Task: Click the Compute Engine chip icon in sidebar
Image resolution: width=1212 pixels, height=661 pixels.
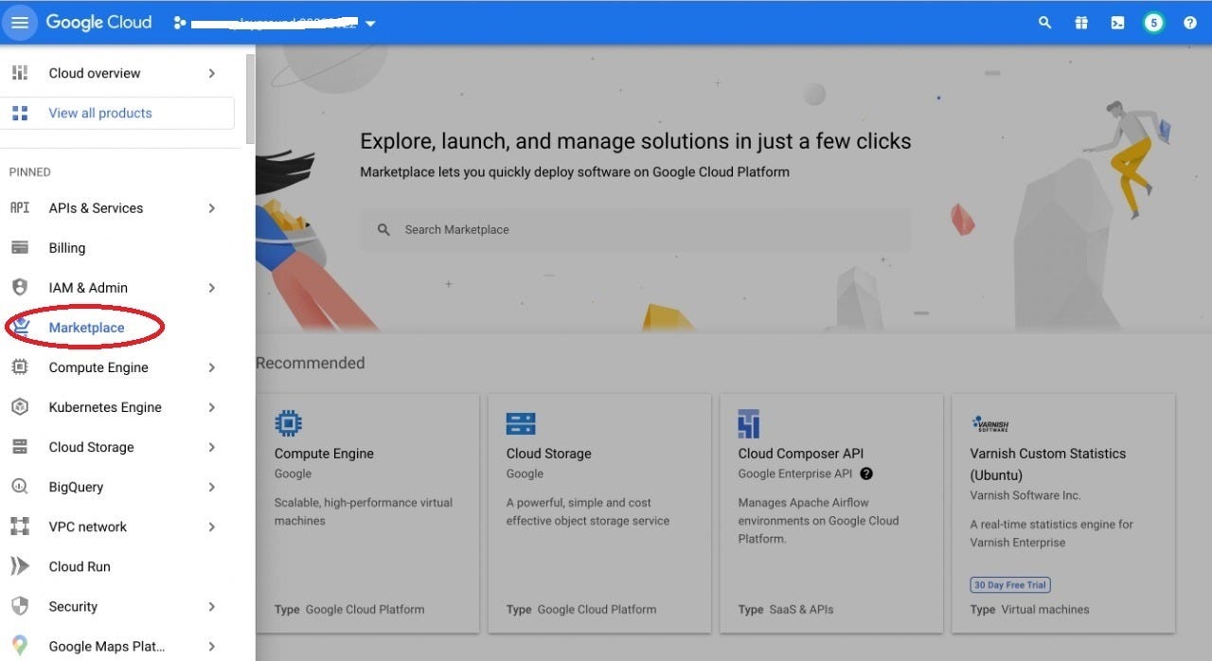Action: click(x=20, y=366)
